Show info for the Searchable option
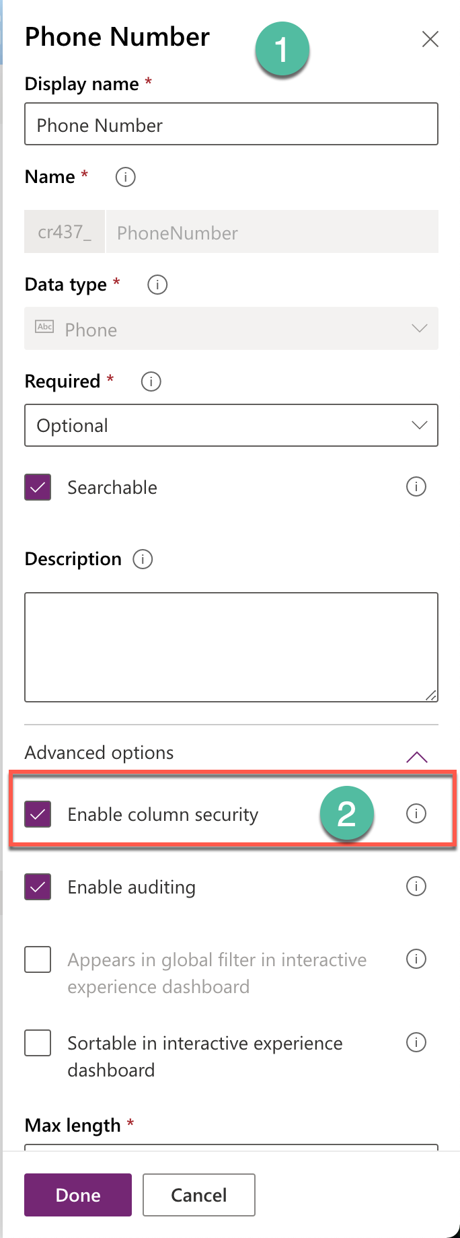Viewport: 460px width, 1238px height. pyautogui.click(x=416, y=486)
